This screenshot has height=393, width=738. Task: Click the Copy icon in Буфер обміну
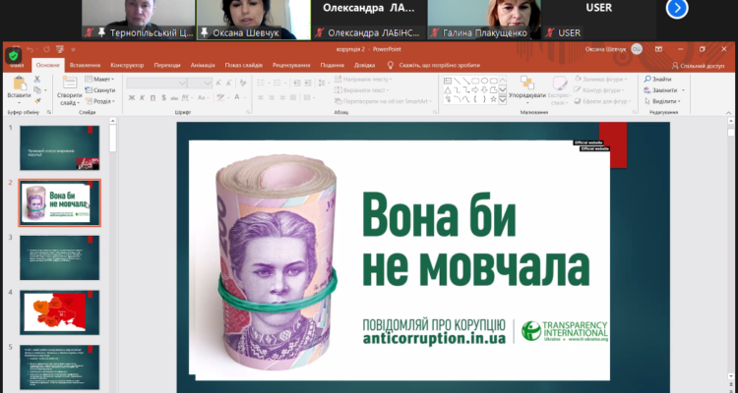(x=37, y=89)
